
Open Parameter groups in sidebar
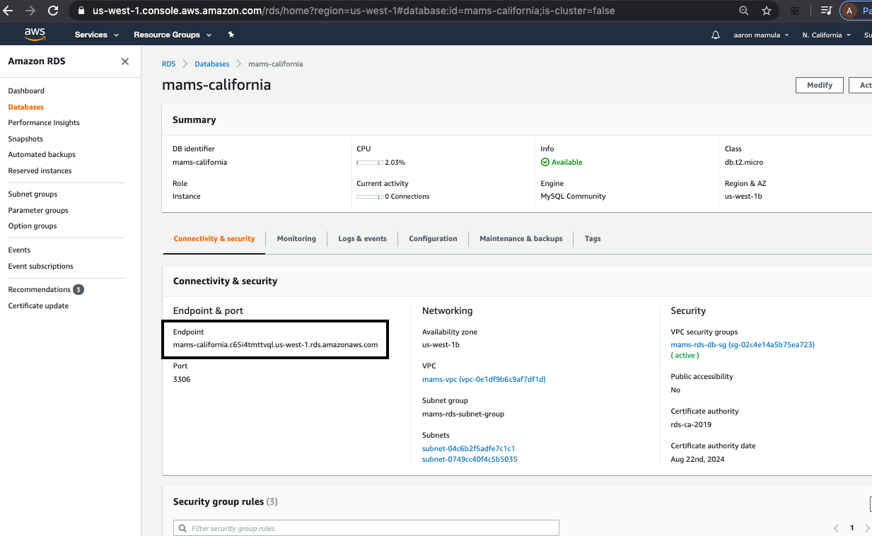tap(38, 210)
